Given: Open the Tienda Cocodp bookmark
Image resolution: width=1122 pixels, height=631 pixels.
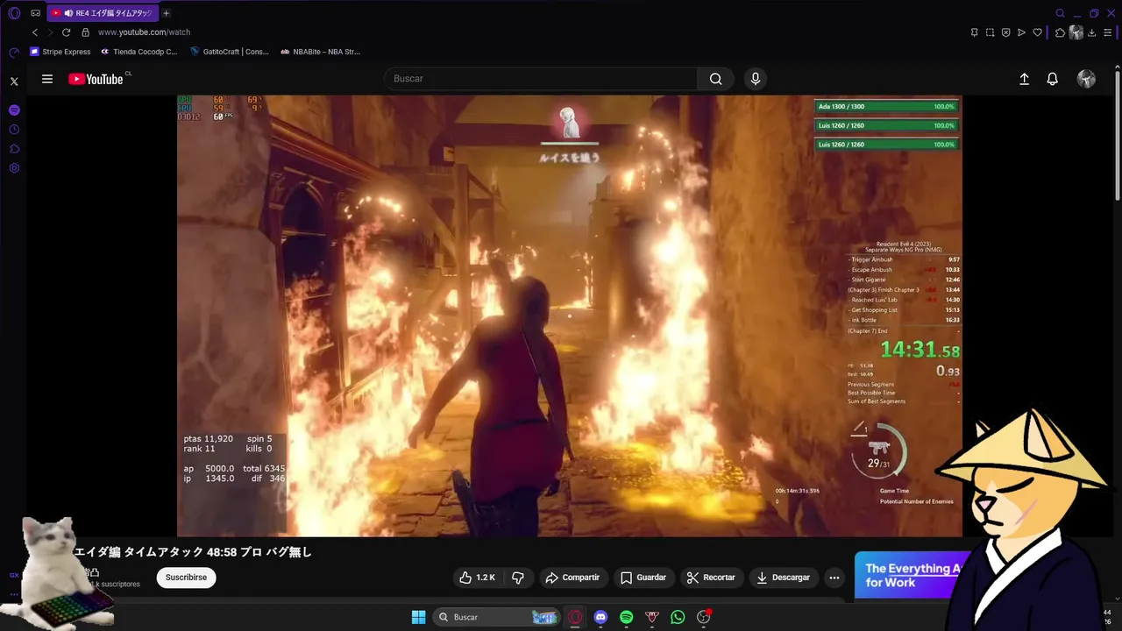Looking at the screenshot, I should click(138, 52).
